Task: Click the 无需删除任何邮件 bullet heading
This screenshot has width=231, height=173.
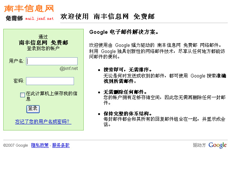Action: [x=125, y=92]
